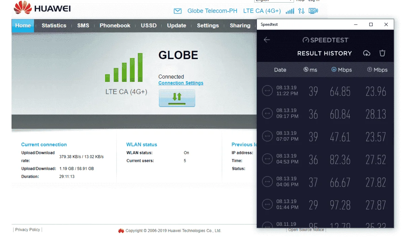Click the ping ms column header
The image size is (404, 237).
310,70
